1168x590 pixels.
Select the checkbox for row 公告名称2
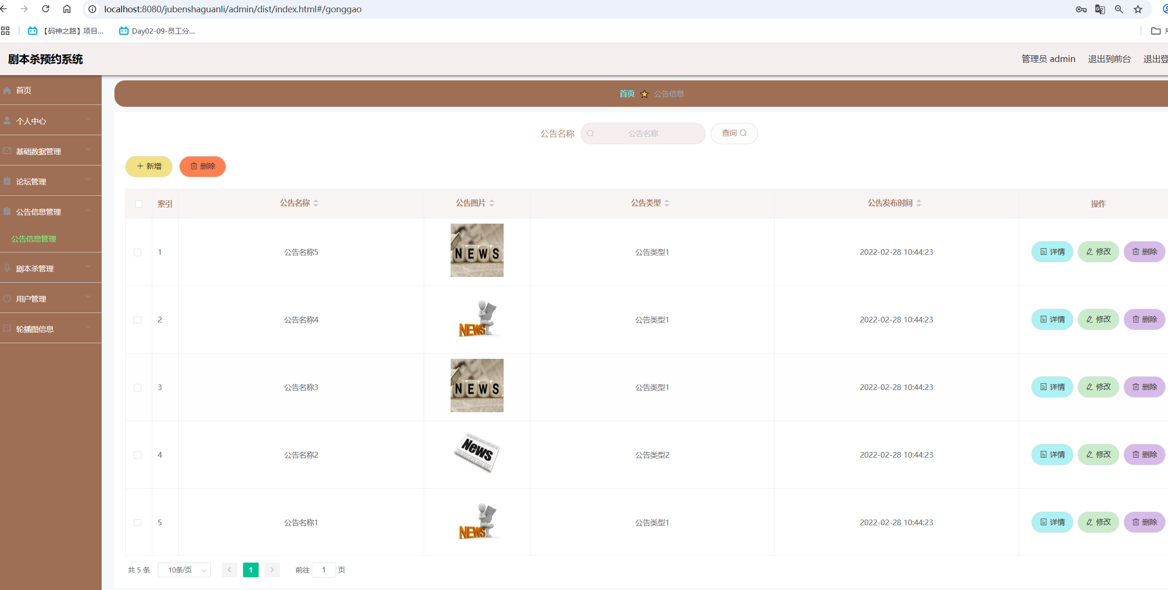click(138, 455)
